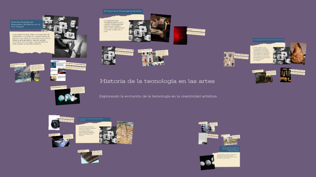The image size is (316, 177).
Task: Select the roof beams against sky photo
Action: pyautogui.click(x=90, y=157)
